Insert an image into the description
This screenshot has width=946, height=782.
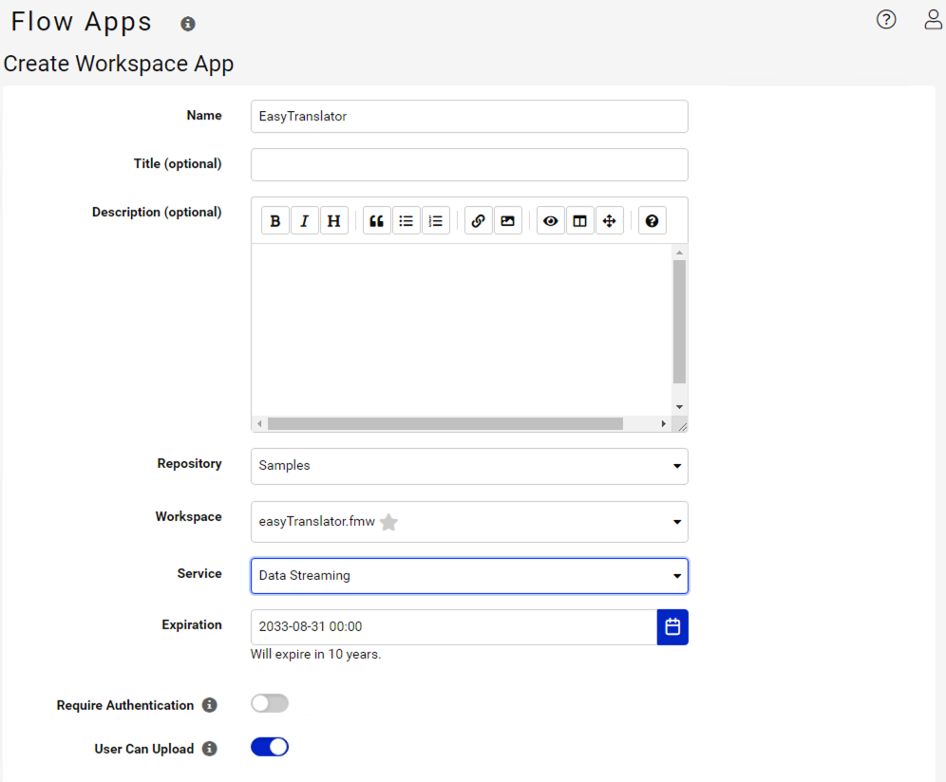coord(508,220)
